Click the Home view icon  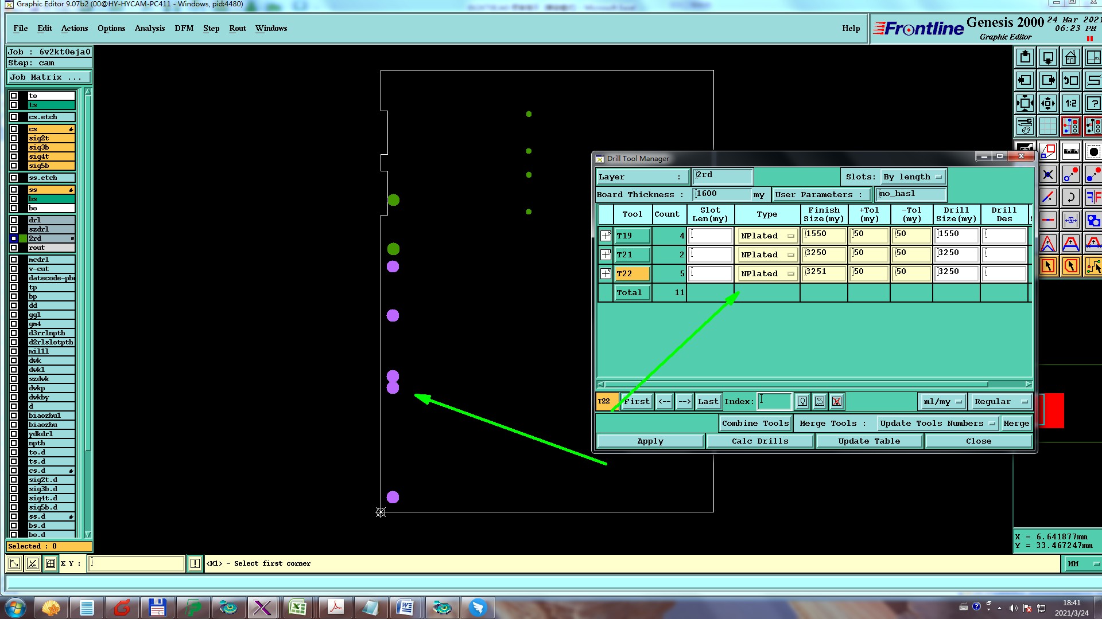point(1070,58)
